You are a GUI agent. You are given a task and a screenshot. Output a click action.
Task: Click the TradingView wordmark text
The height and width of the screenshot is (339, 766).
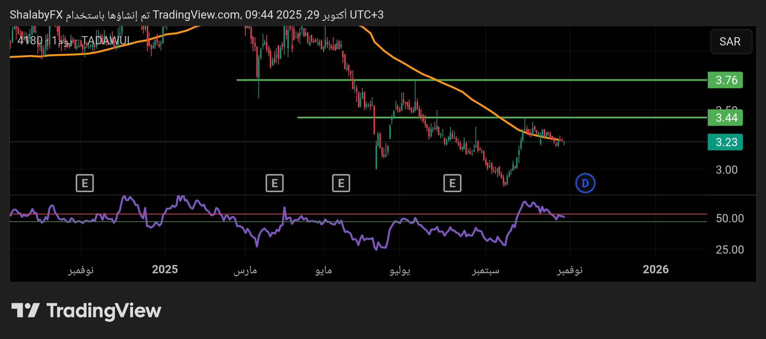[x=104, y=311]
